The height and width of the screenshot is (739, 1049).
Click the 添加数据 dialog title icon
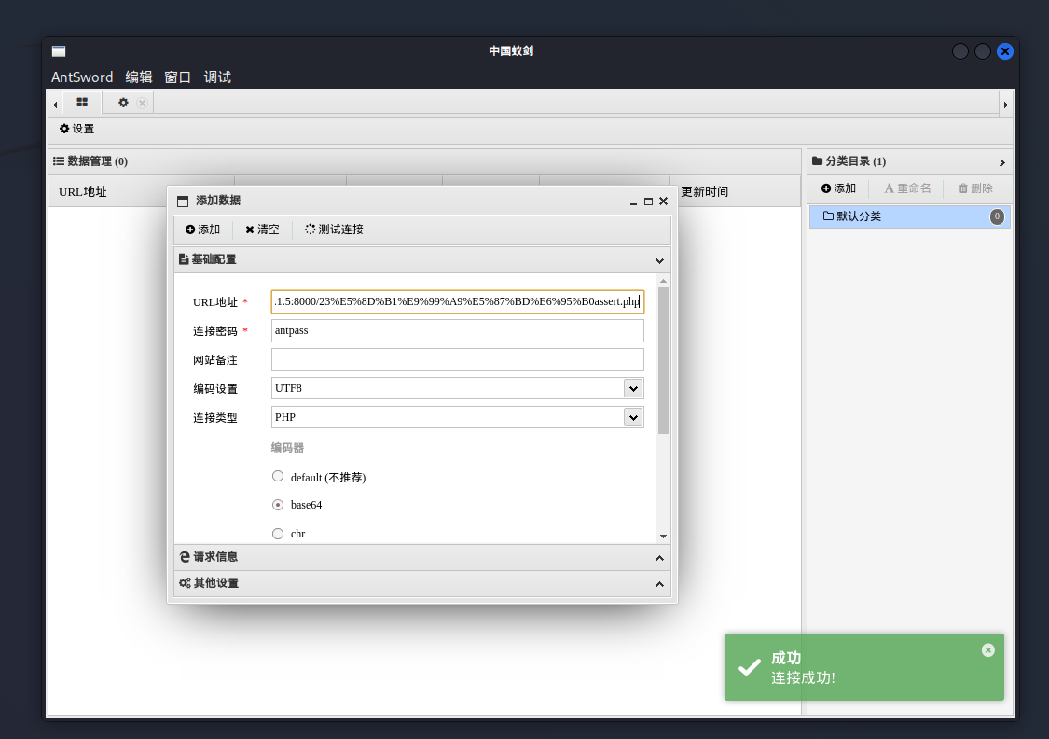click(x=183, y=202)
